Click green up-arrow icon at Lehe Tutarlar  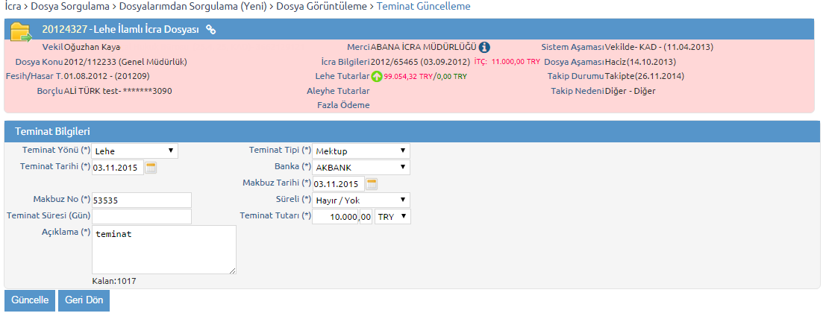(377, 76)
